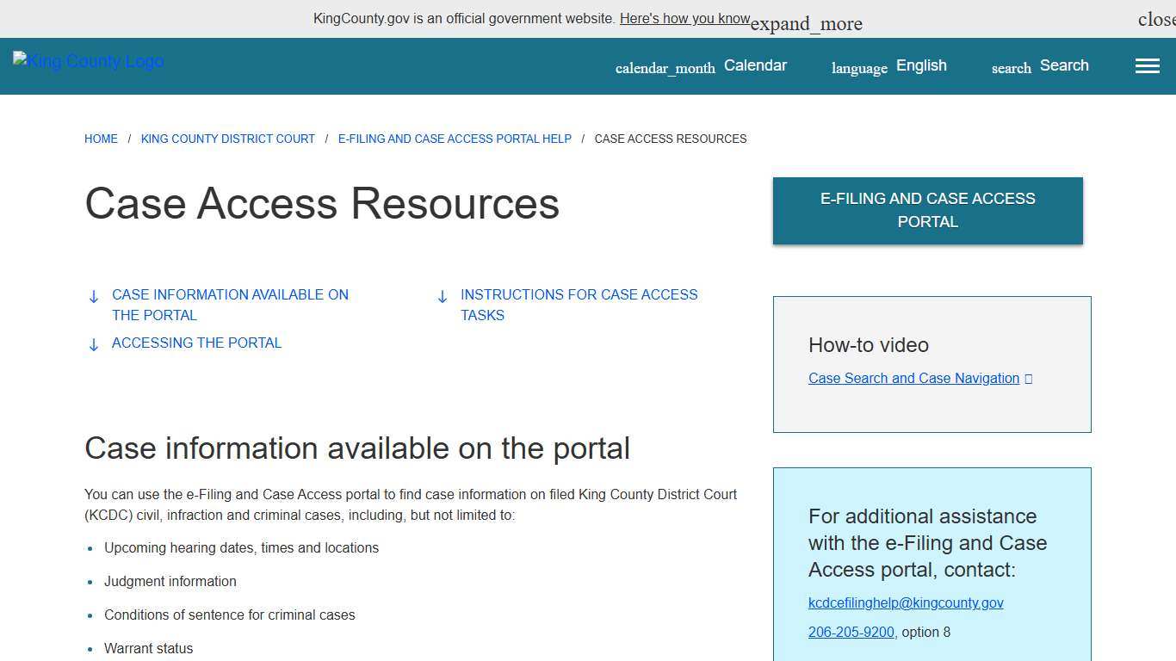This screenshot has width=1176, height=661.
Task: Click the search magnifier icon
Action: point(1010,67)
